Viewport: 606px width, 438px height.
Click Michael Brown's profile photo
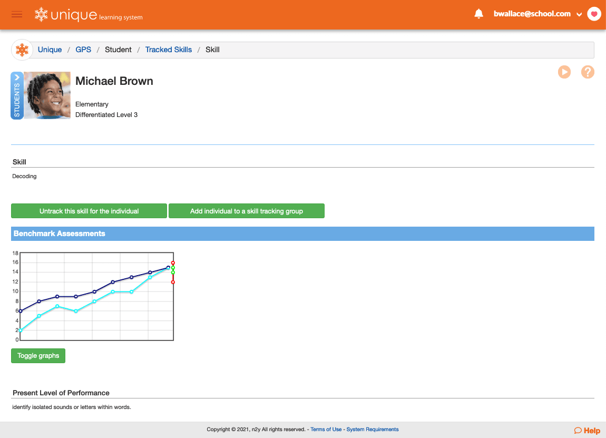[x=47, y=95]
